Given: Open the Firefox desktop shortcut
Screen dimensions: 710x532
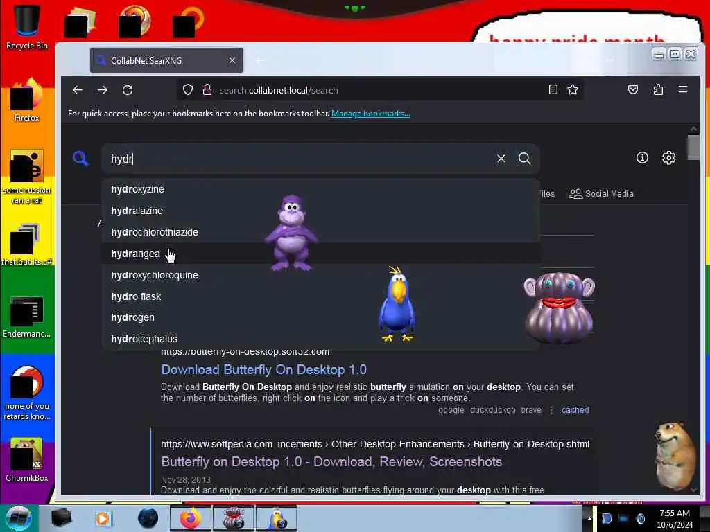Looking at the screenshot, I should pos(27,100).
